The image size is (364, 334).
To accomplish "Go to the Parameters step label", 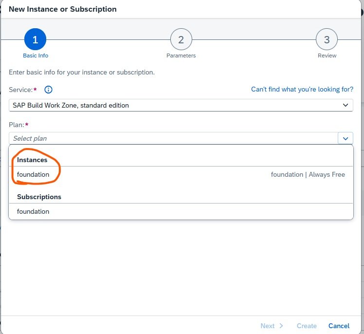I will (181, 56).
